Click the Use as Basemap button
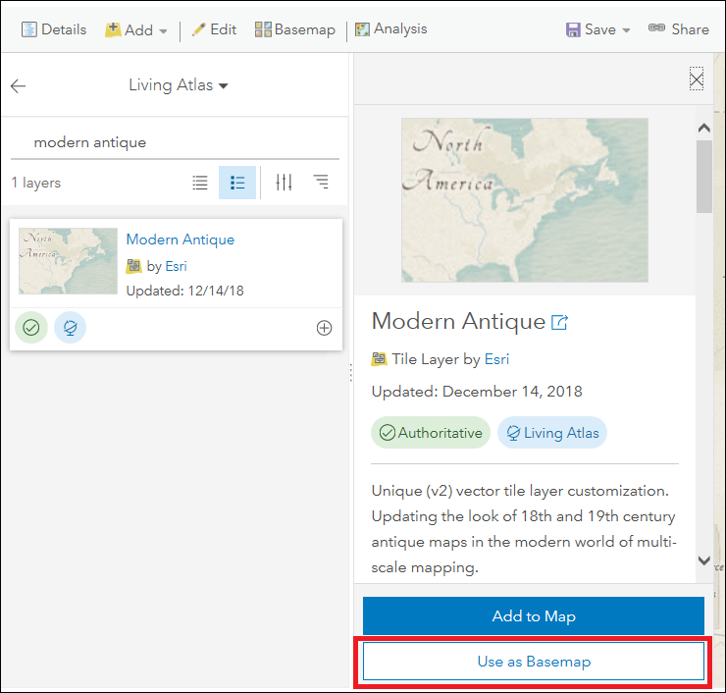This screenshot has width=726, height=693. (534, 661)
